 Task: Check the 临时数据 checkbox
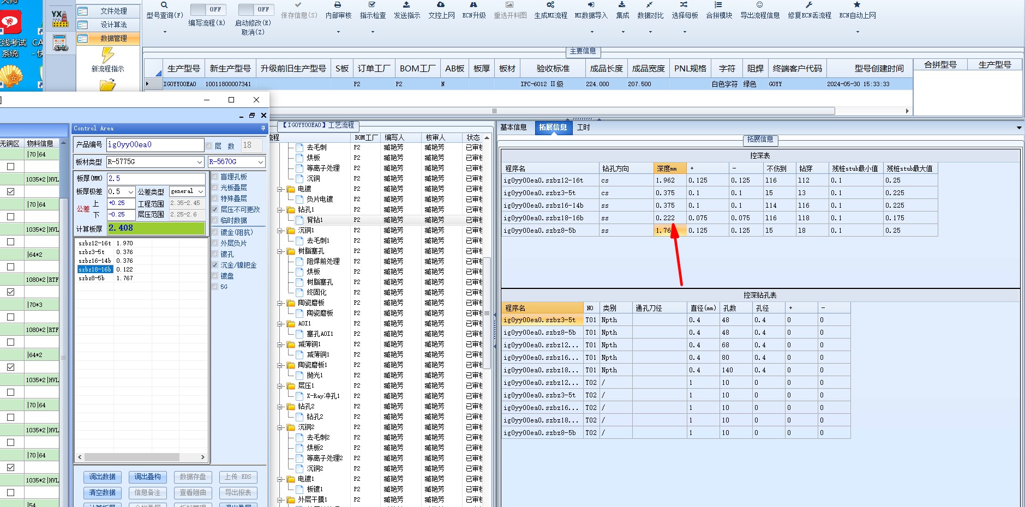click(215, 220)
